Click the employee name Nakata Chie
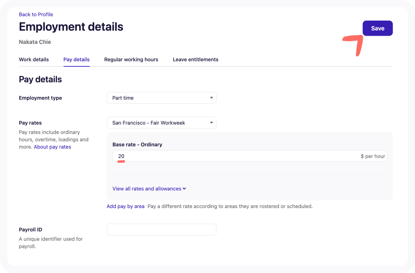 [x=35, y=42]
